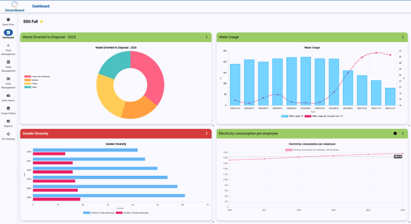Screen dimensions: 411x224
Task: Open Table Management from the sidebar
Action: [8, 62]
